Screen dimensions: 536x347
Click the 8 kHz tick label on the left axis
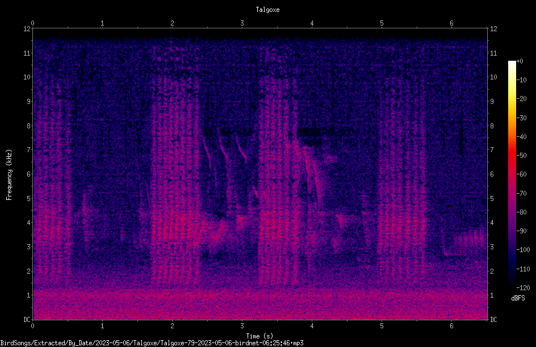coord(29,126)
